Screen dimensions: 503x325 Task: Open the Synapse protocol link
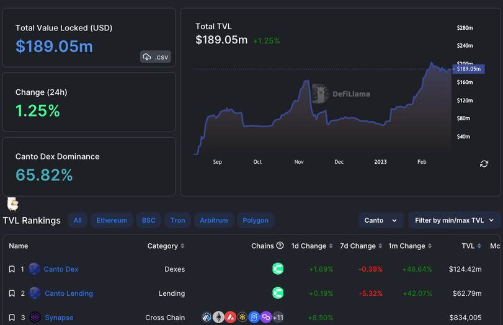tap(59, 318)
